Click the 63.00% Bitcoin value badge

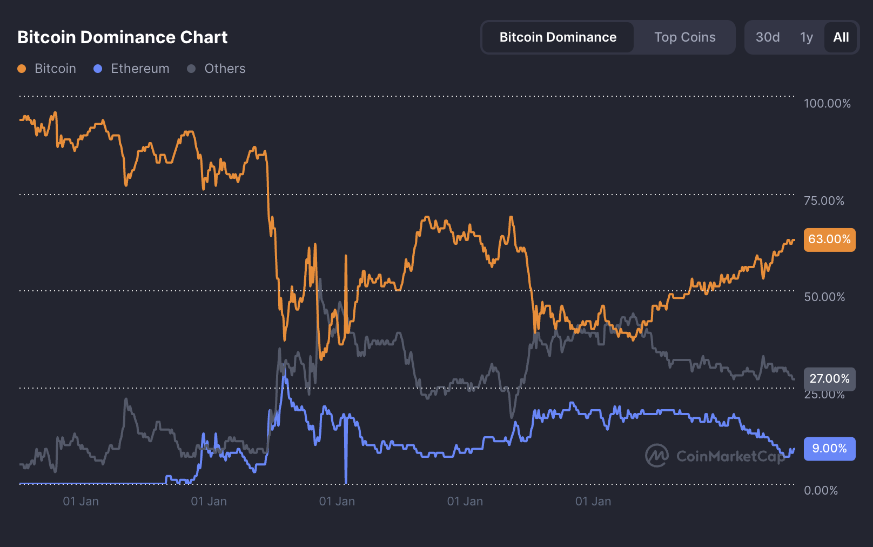click(x=829, y=239)
